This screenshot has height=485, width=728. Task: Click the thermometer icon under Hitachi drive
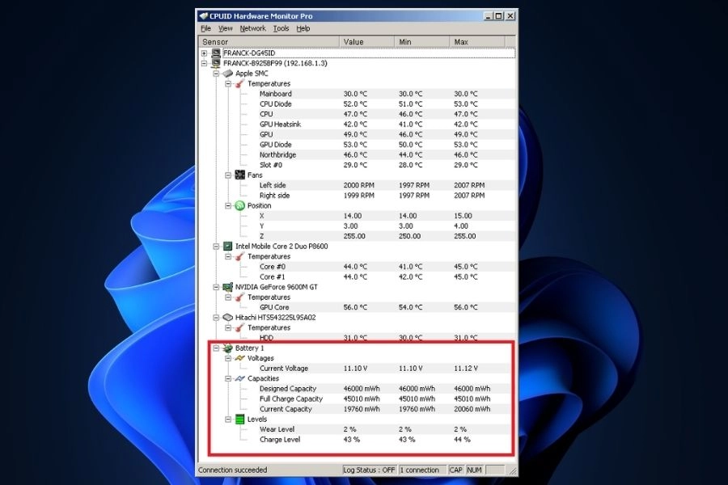239,327
